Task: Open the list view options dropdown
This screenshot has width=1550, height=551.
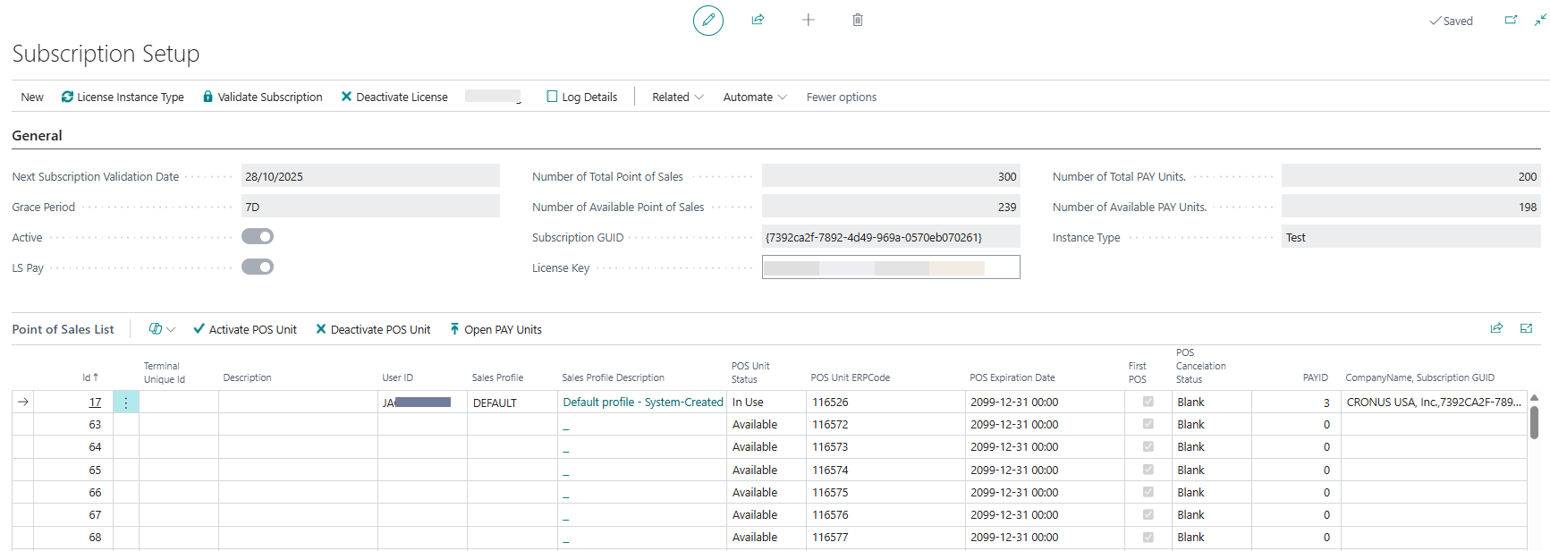Action: 162,329
